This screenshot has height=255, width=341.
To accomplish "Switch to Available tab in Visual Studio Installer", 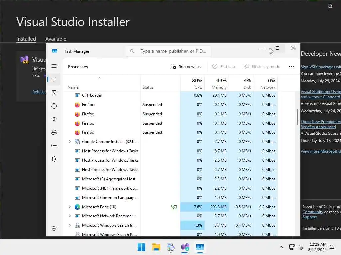I will coord(56,39).
